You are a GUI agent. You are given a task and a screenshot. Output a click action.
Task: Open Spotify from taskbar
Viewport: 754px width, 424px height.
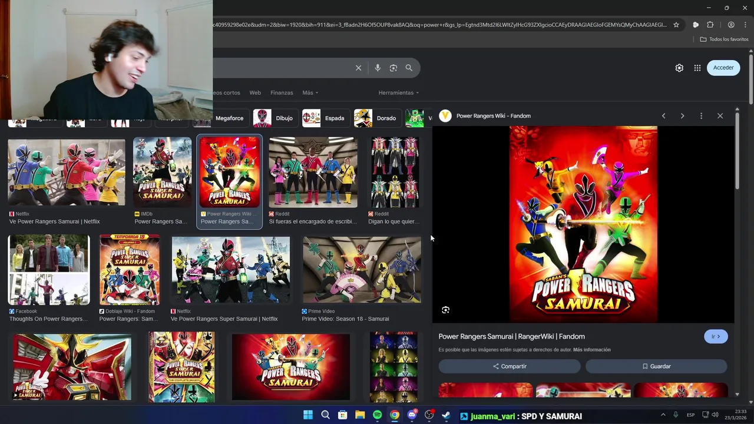(x=378, y=415)
